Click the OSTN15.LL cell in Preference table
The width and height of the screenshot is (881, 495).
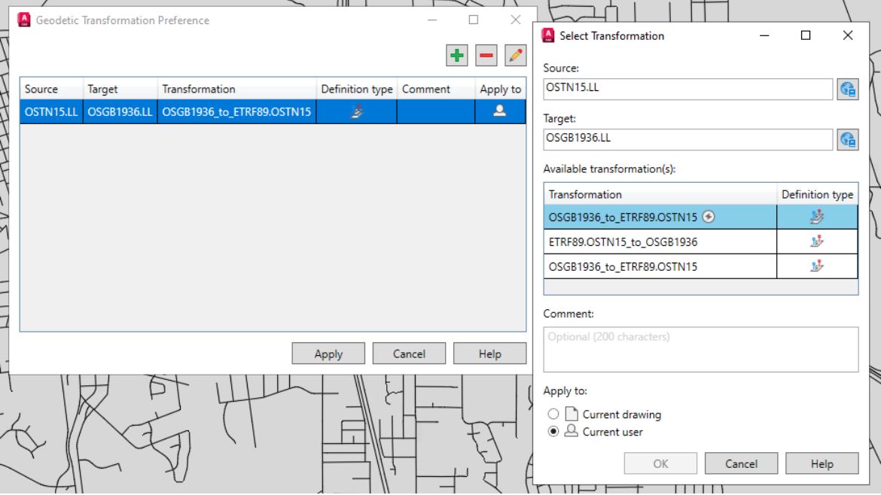[52, 111]
